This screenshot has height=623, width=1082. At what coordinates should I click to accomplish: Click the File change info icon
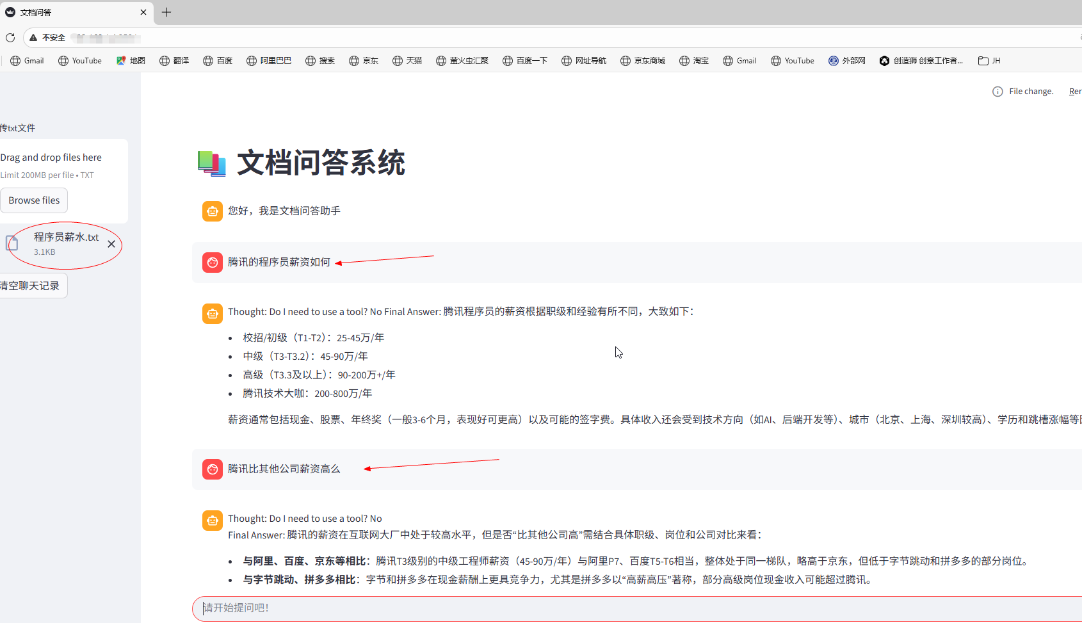[x=997, y=92]
